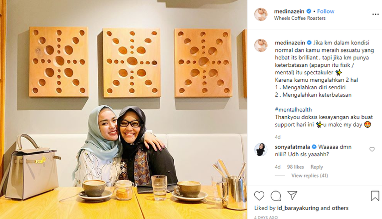Open comments with the speech bubble icon
382x219 pixels.
[276, 196]
